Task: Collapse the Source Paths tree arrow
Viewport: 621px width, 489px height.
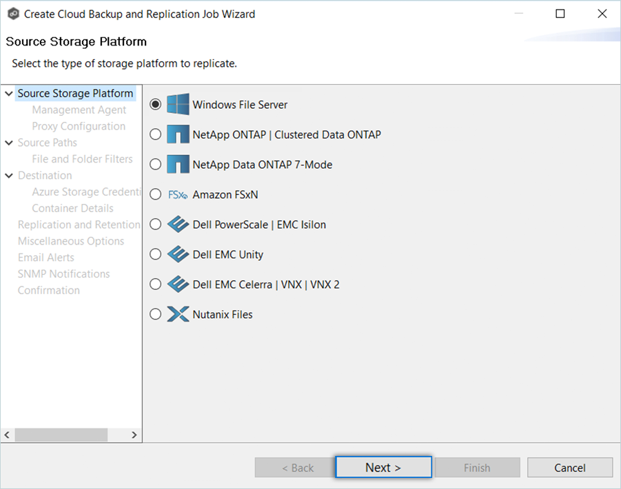Action: (x=9, y=143)
